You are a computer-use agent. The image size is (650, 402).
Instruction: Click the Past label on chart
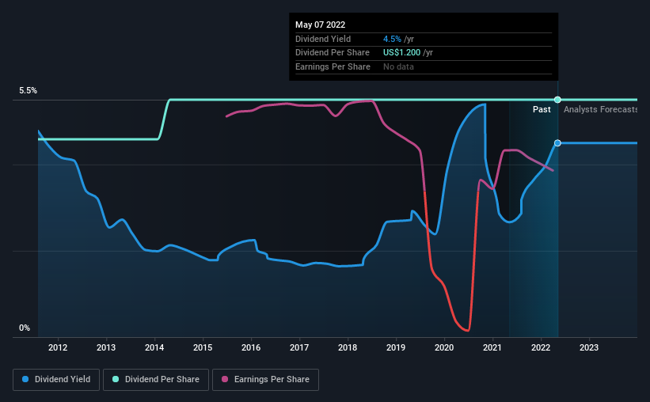tap(542, 109)
